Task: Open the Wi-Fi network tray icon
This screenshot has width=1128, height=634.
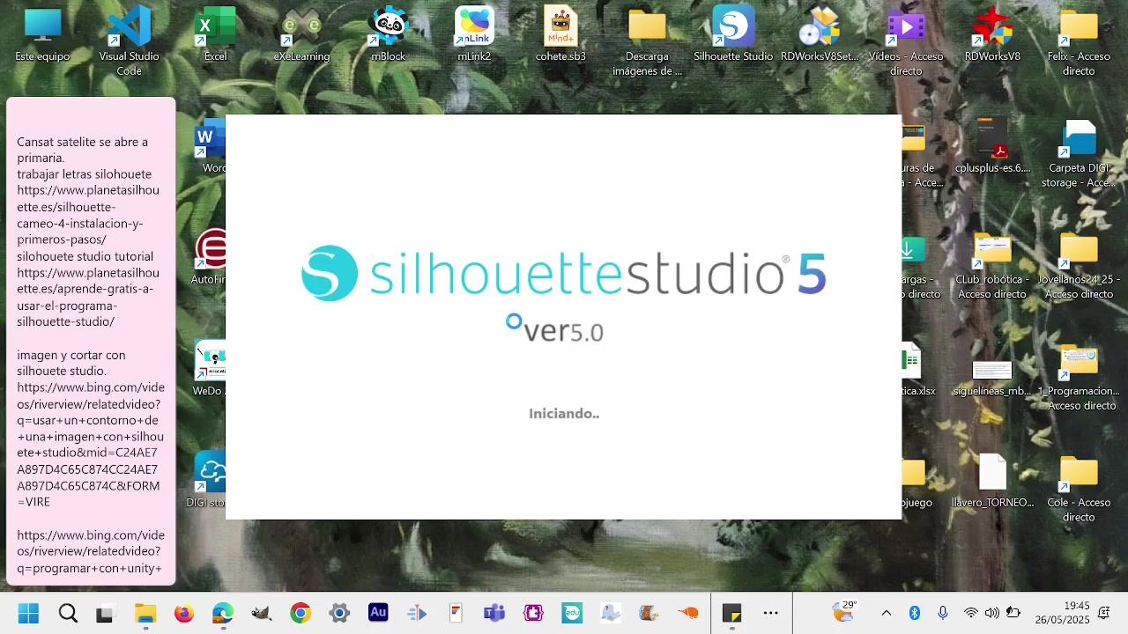Action: point(971,613)
